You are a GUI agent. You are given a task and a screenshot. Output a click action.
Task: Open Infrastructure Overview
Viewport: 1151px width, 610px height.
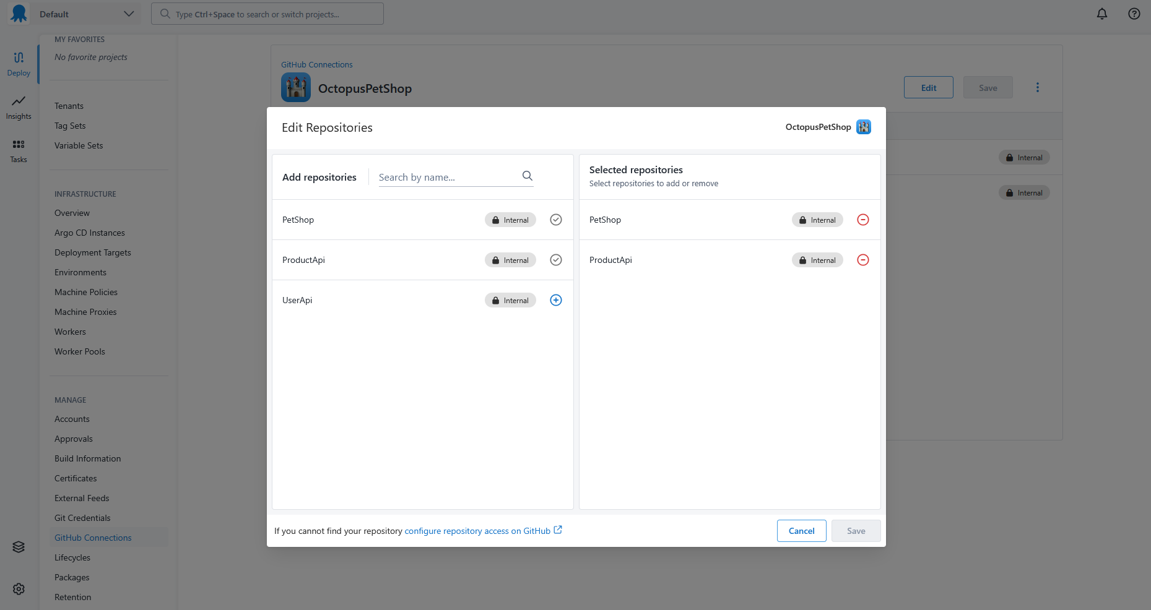[72, 213]
